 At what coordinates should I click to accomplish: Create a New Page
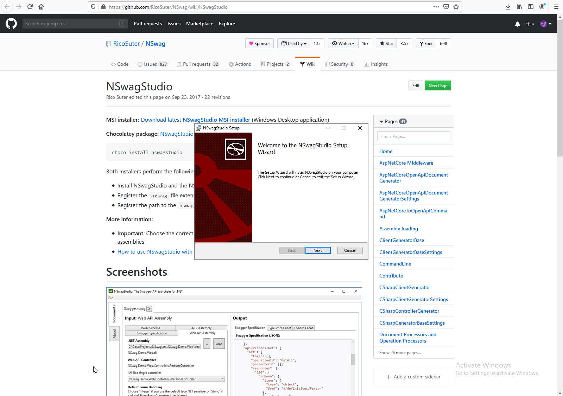pos(438,86)
